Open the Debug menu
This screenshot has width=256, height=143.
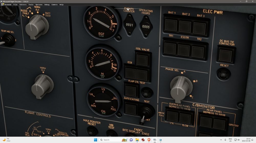tap(47, 5)
